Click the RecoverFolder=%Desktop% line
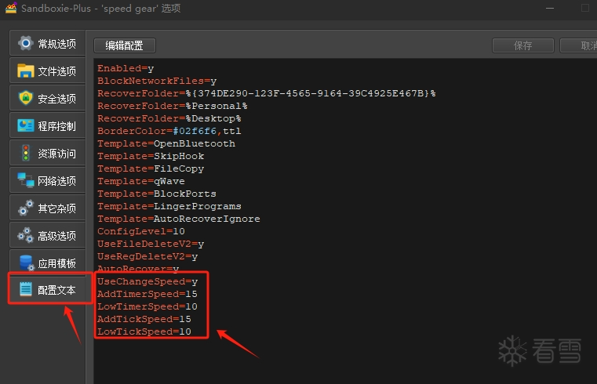The width and height of the screenshot is (597, 384). tap(169, 118)
